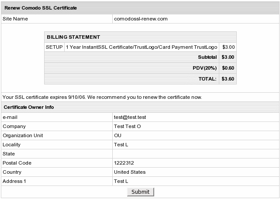Screen dimensions: 280x199
Task: Select the postal code 1222312
Action: coord(124,163)
